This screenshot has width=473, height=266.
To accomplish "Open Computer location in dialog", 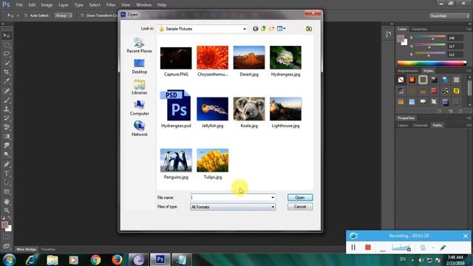I will [x=140, y=108].
